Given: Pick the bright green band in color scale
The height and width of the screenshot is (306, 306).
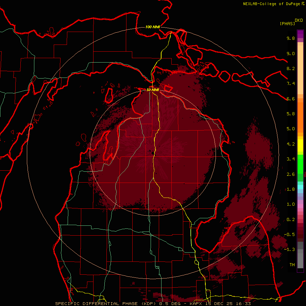Looking at the screenshot, I should click(x=300, y=164).
